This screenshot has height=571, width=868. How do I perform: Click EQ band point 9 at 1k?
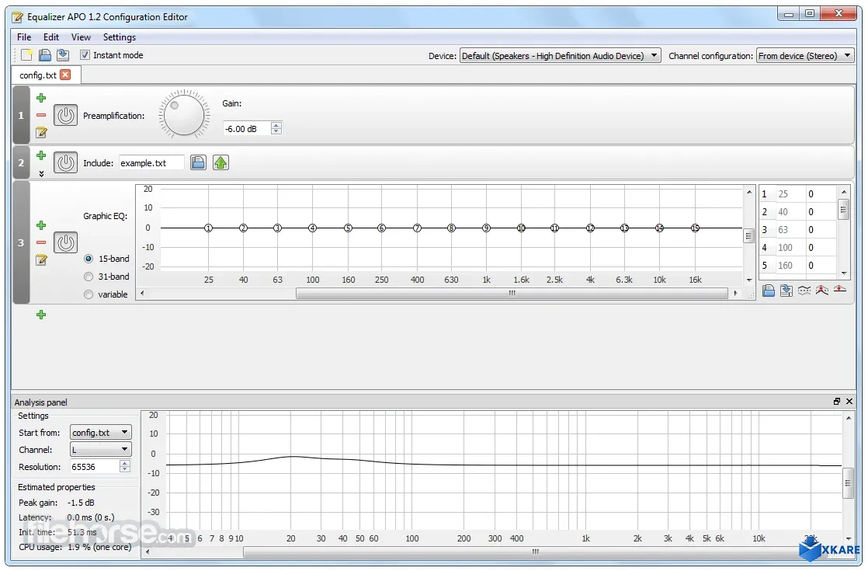click(486, 228)
